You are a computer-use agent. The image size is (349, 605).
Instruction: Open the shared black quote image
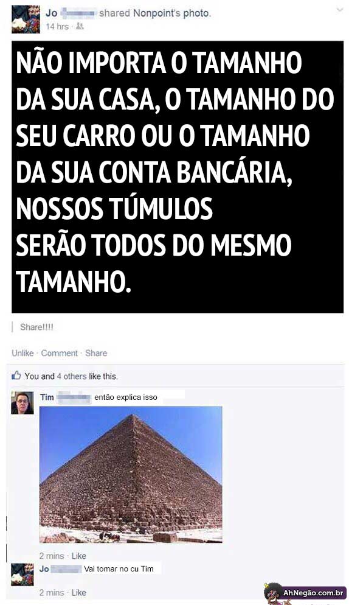(178, 177)
